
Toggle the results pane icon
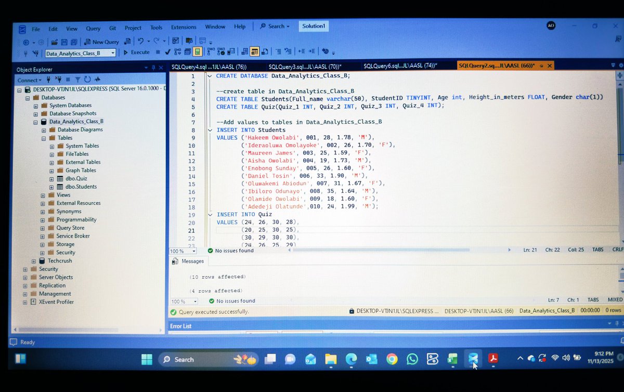coord(254,51)
